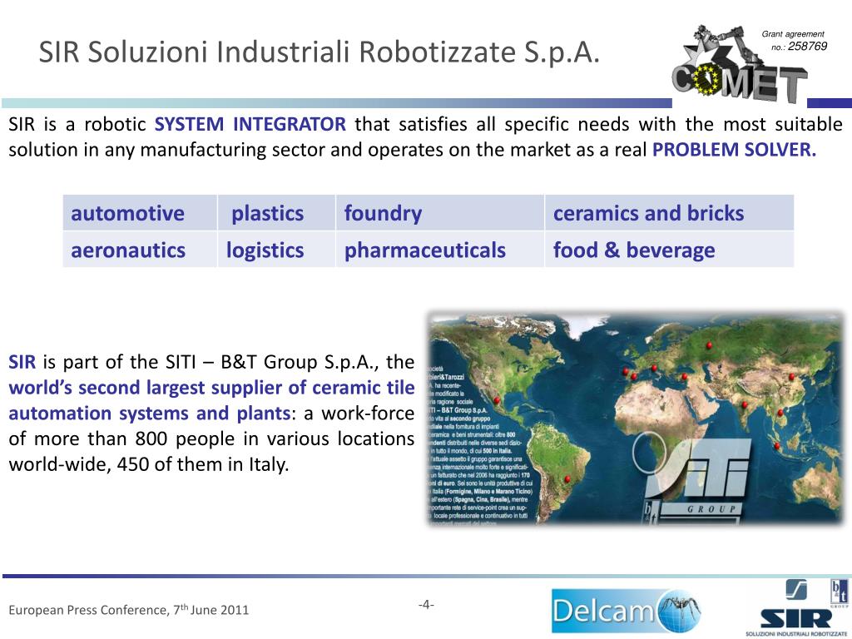The height and width of the screenshot is (639, 852).
Task: Click the Delcam logo
Action: point(626,611)
